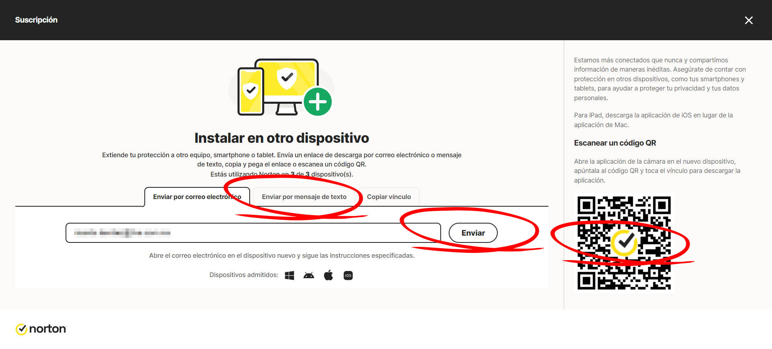Switch to Enviar por mensaje de texto tab

click(304, 197)
